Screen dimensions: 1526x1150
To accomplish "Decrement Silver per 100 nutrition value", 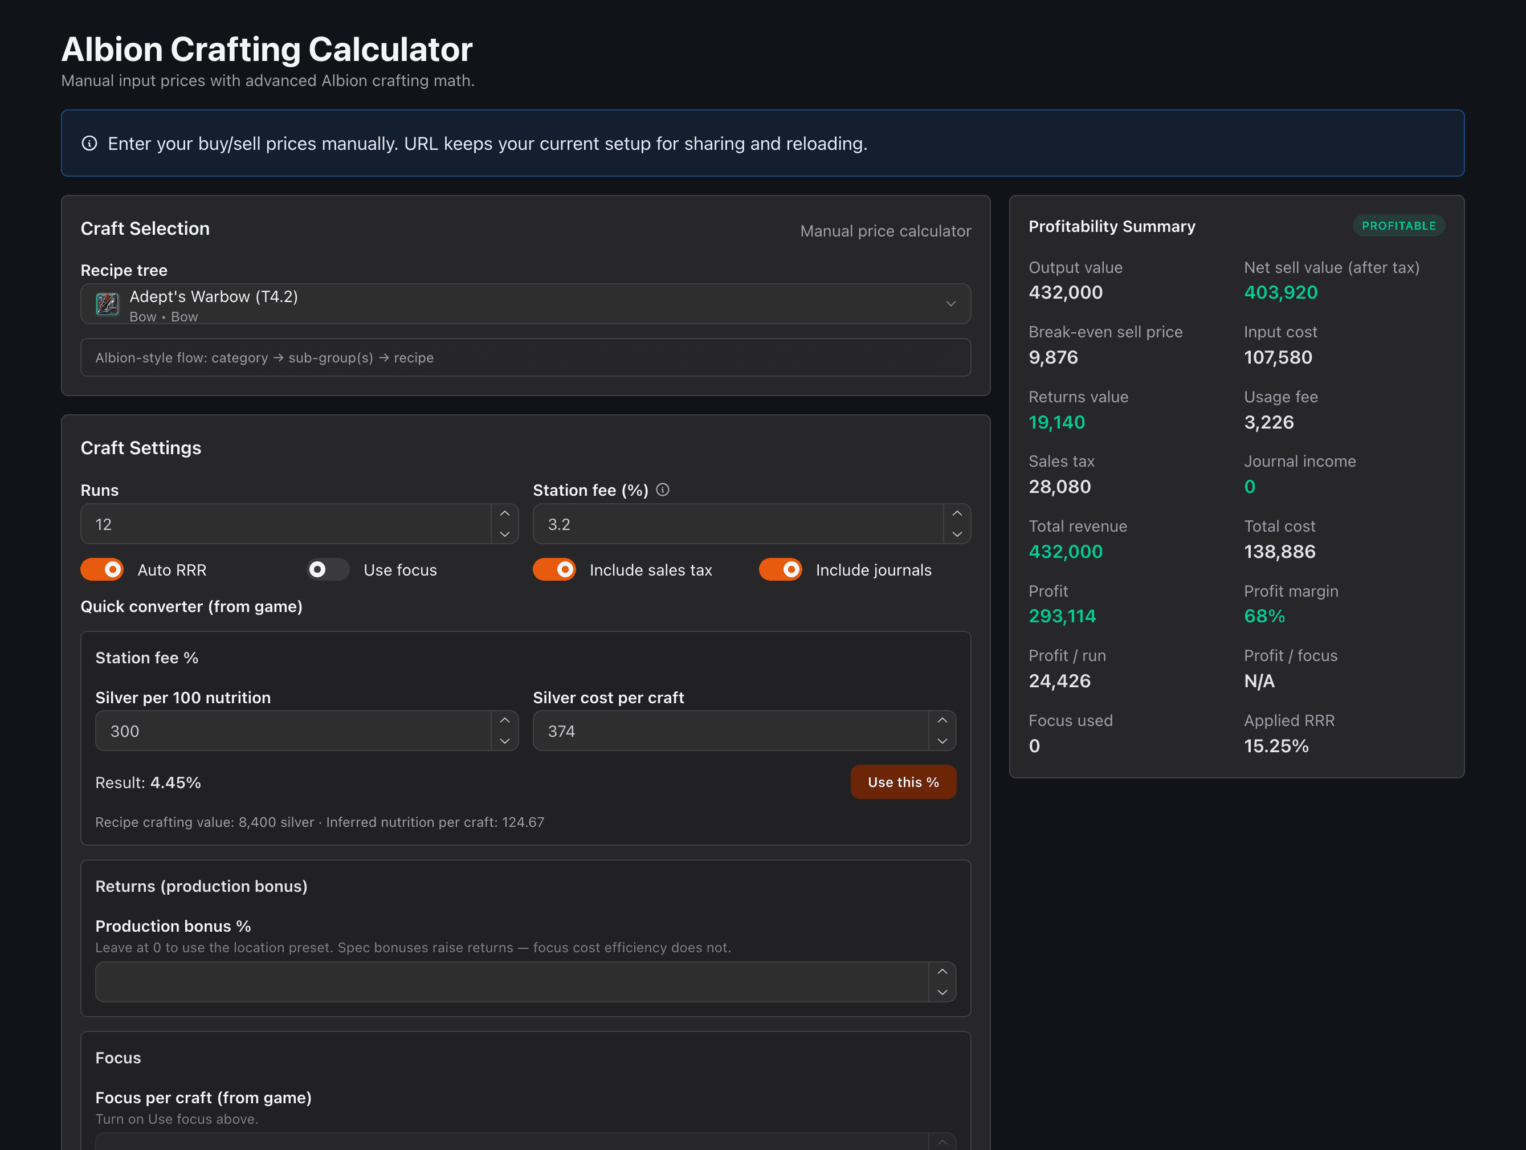I will [x=504, y=741].
